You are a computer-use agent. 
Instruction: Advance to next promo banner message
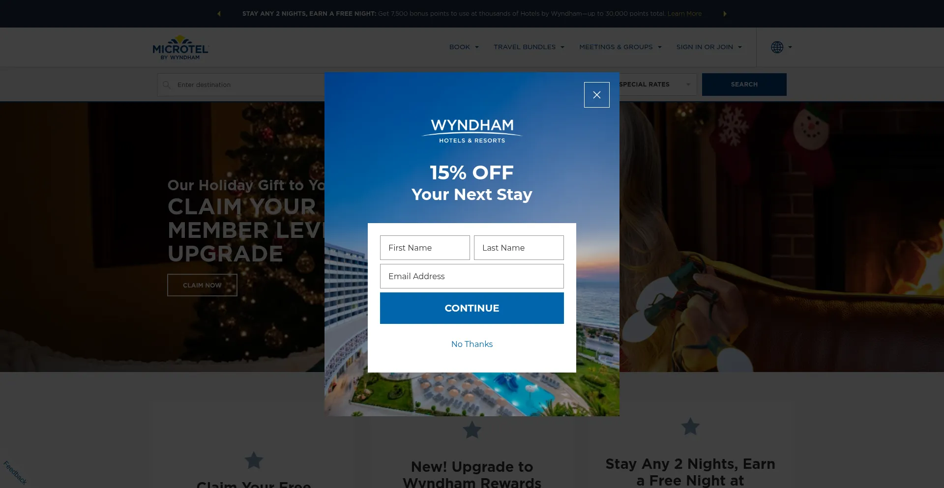point(725,14)
